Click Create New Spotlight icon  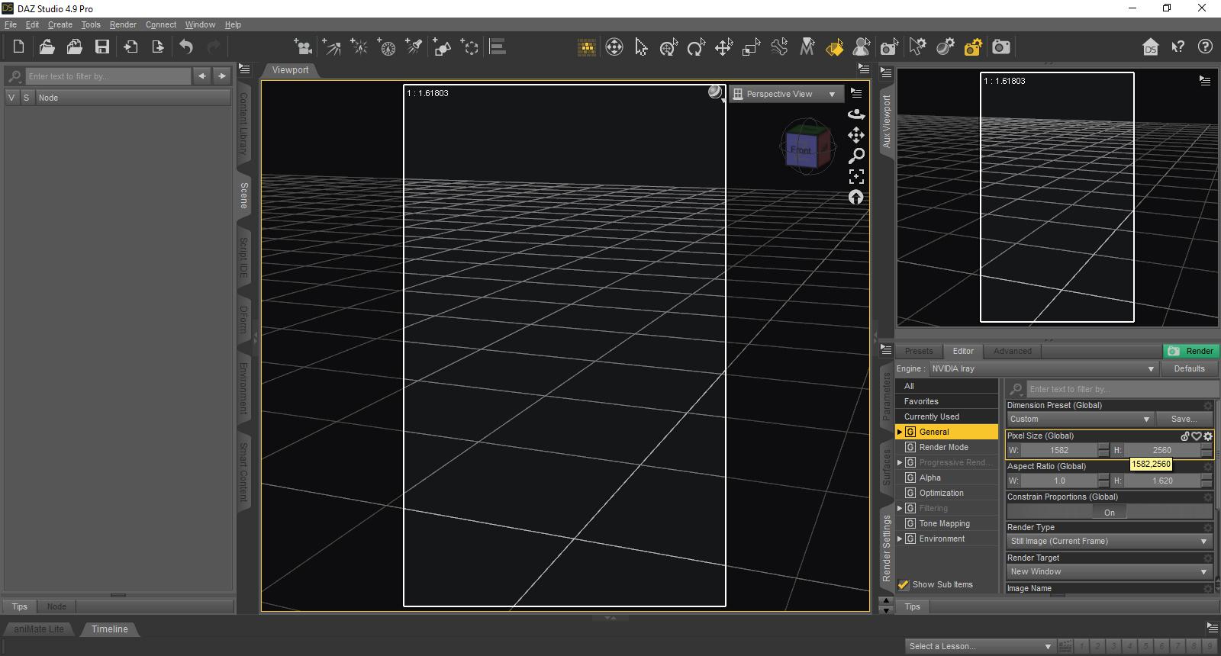click(414, 47)
